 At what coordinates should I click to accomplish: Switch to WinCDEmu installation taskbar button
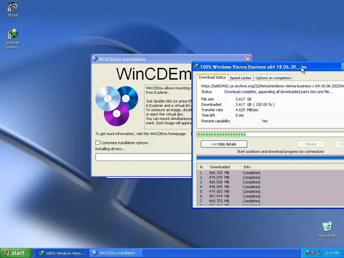[x=116, y=253]
